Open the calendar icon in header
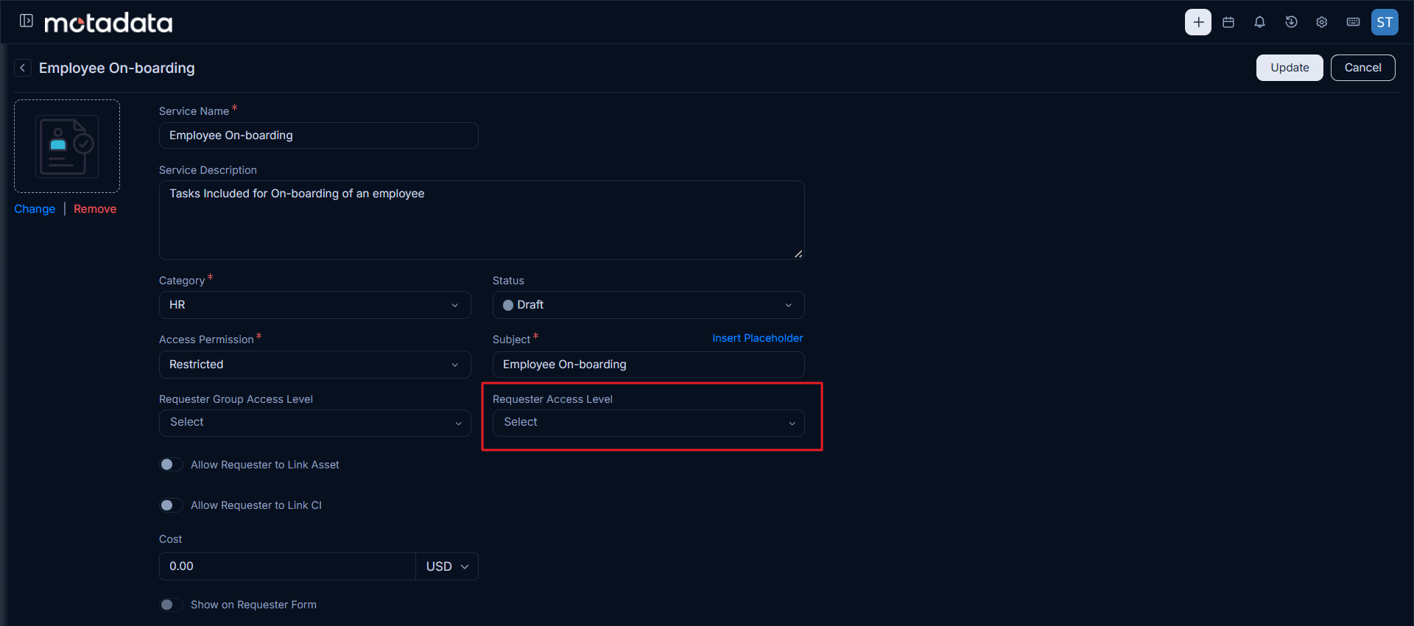Screen dimensions: 1414x626 (x=1228, y=22)
